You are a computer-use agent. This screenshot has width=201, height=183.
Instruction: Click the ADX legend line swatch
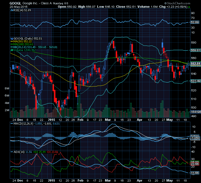(12, 152)
